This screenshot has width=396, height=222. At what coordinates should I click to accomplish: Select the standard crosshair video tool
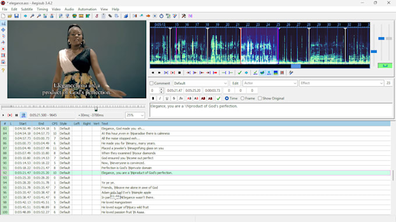coord(3,23)
